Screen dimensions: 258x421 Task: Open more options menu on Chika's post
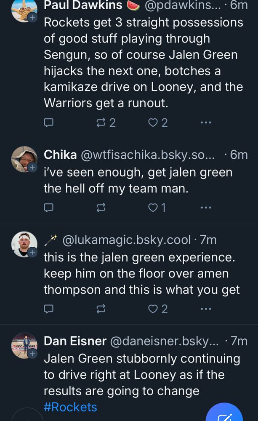(205, 208)
